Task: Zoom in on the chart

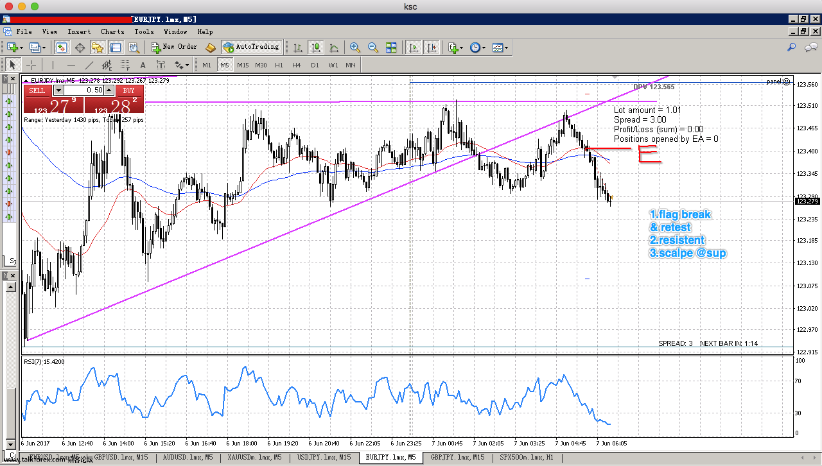Action: click(355, 47)
